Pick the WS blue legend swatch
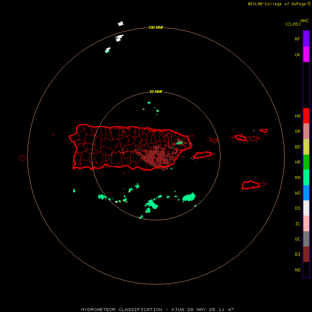 coord(306,193)
